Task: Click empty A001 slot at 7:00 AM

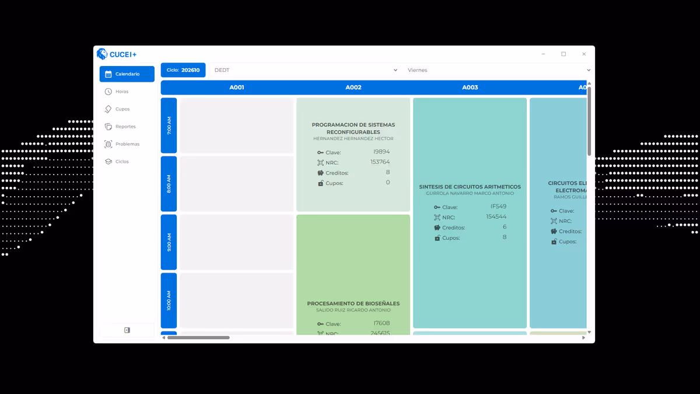Action: tap(237, 125)
